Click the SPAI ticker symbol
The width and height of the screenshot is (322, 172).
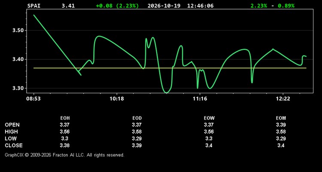pyautogui.click(x=34, y=6)
